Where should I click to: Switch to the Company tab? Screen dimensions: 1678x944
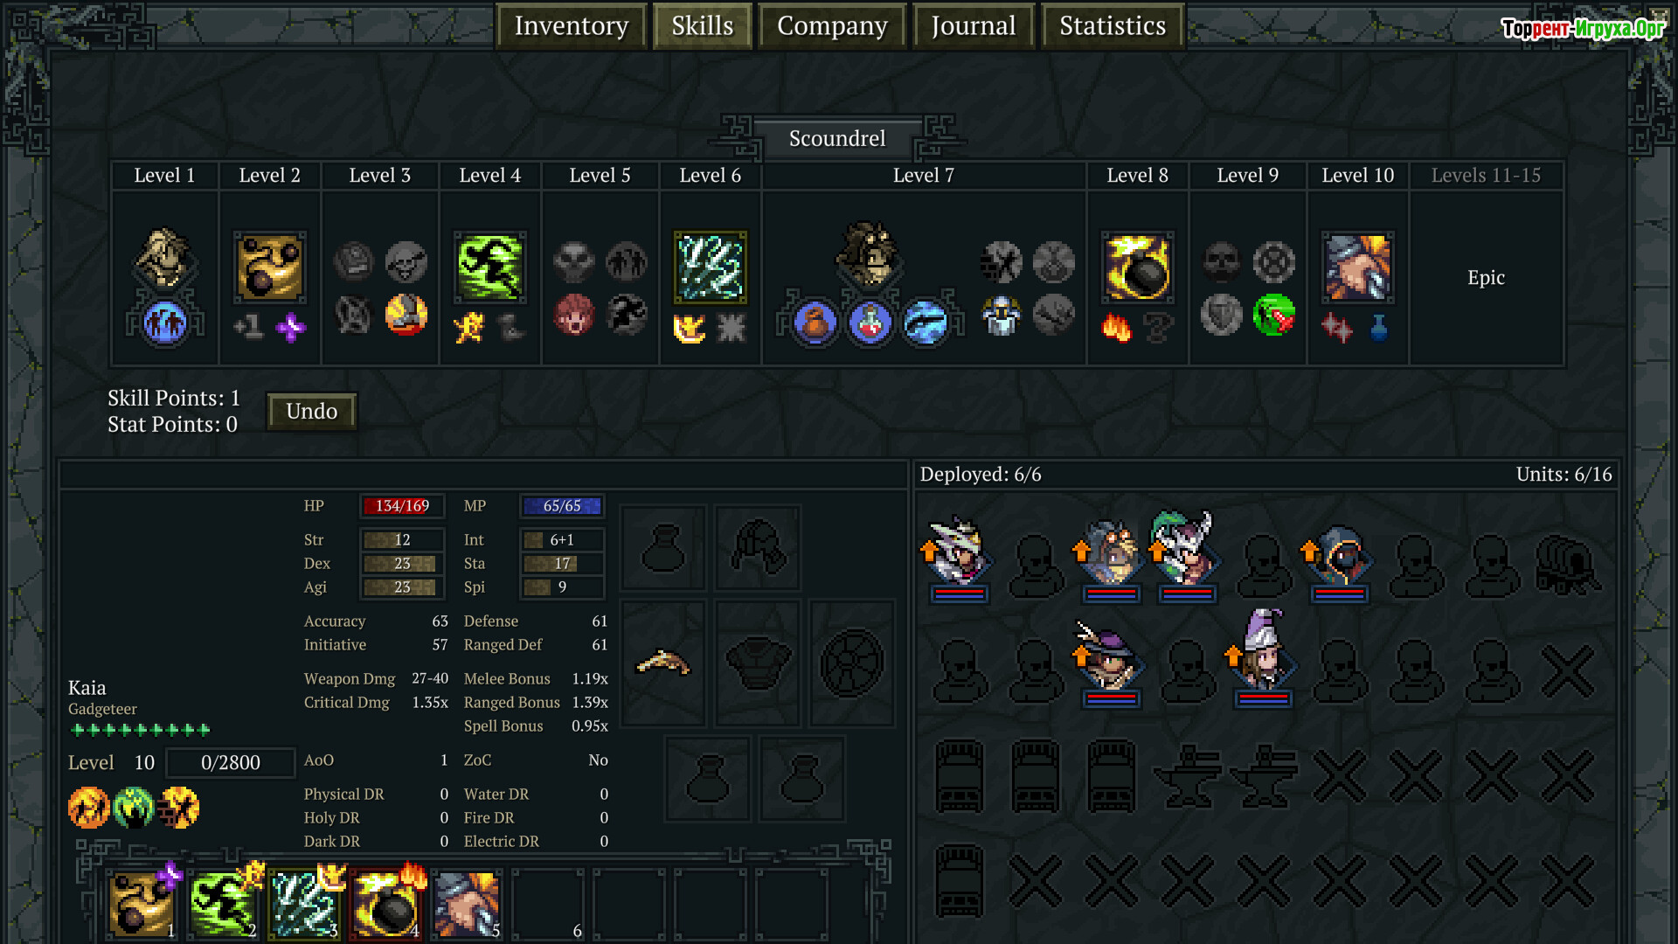point(832,26)
